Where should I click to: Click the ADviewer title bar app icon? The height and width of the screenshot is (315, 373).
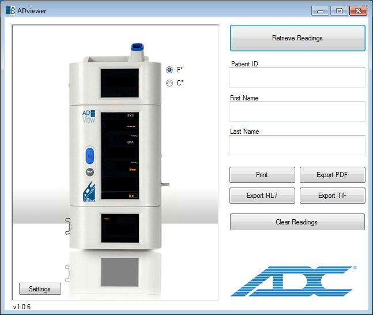tap(10, 10)
